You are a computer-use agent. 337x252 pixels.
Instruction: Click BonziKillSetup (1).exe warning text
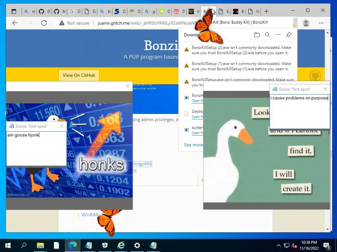pos(241,66)
